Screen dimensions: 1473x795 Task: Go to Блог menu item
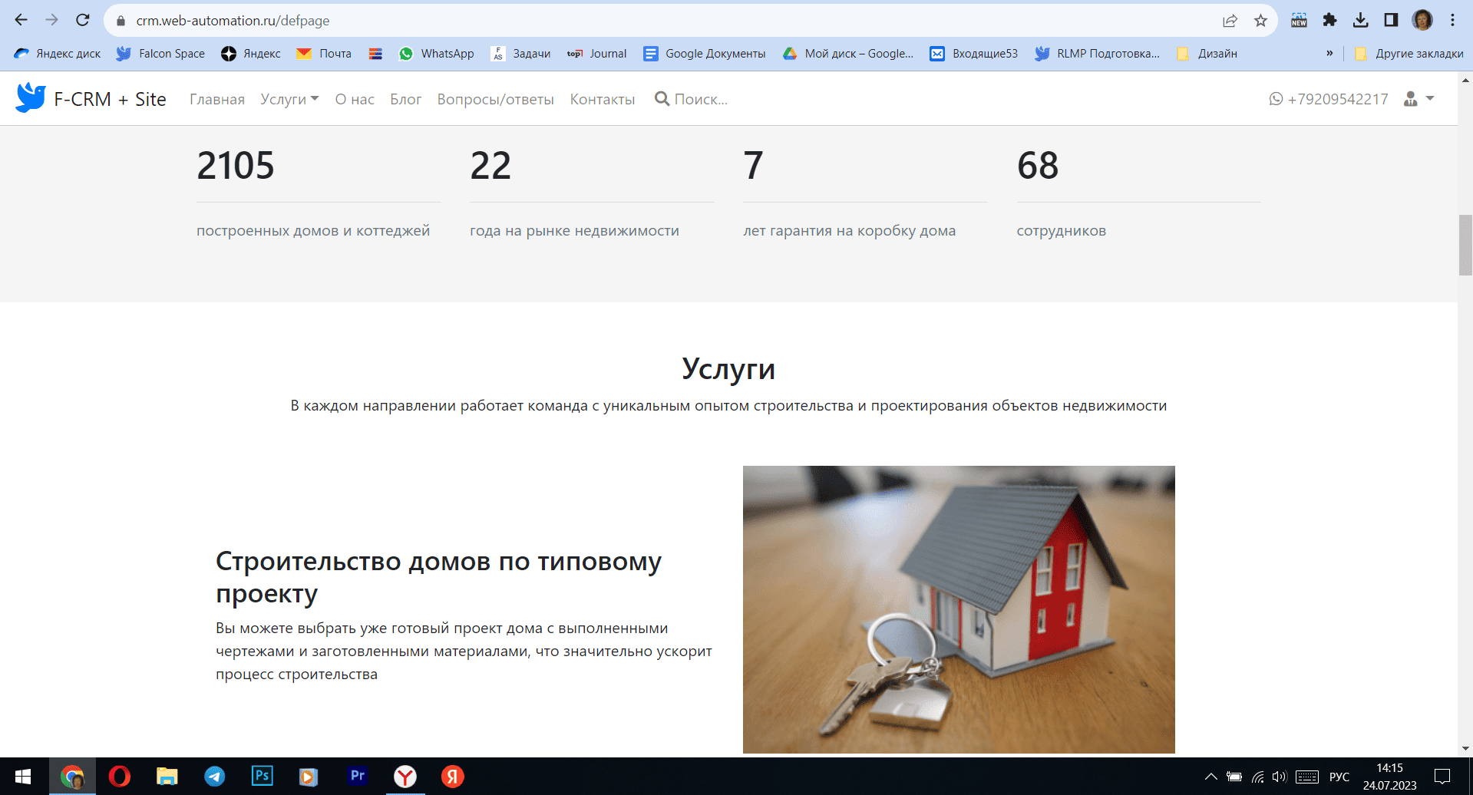tap(405, 99)
